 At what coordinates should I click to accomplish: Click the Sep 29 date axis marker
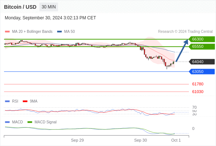coord(77,140)
